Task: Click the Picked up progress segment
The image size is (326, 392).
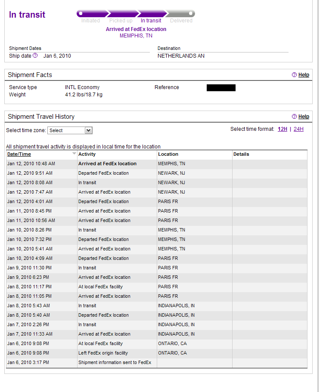Action: [121, 14]
